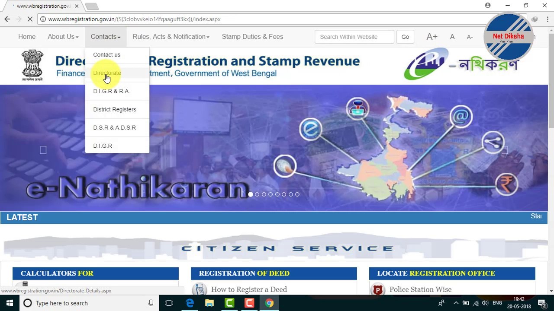Click the ENG language indicator
This screenshot has height=311, width=554.
497,303
